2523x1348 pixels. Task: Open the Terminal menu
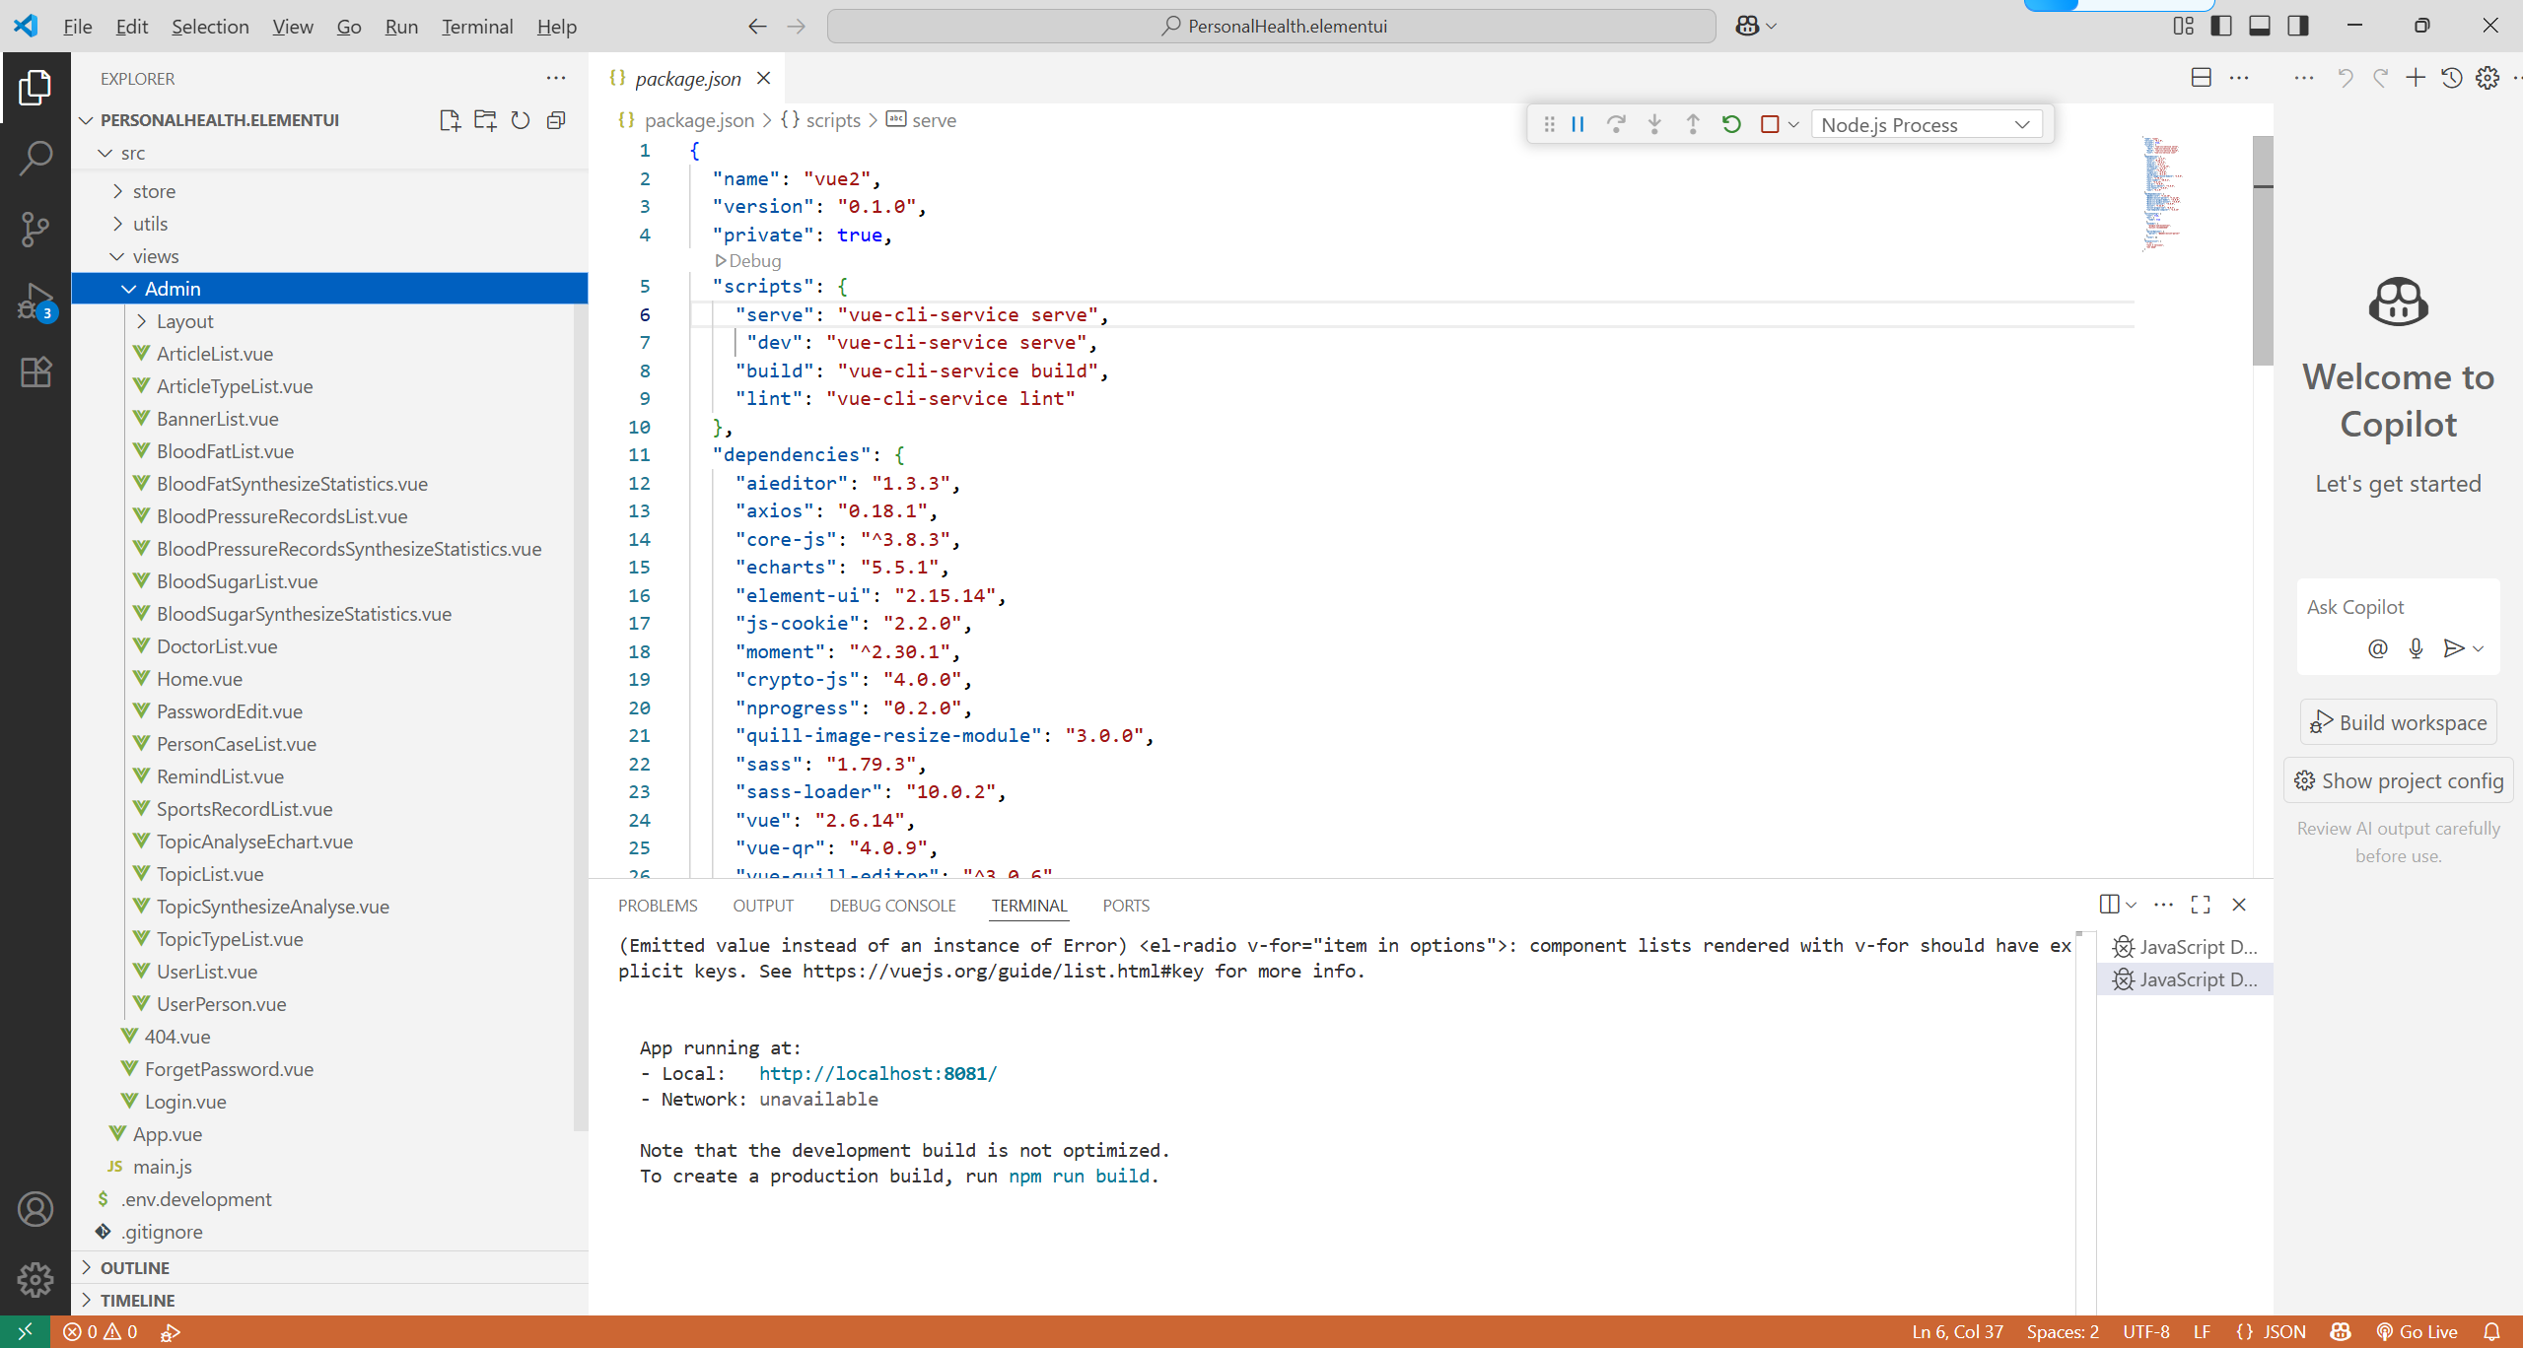pos(477,27)
